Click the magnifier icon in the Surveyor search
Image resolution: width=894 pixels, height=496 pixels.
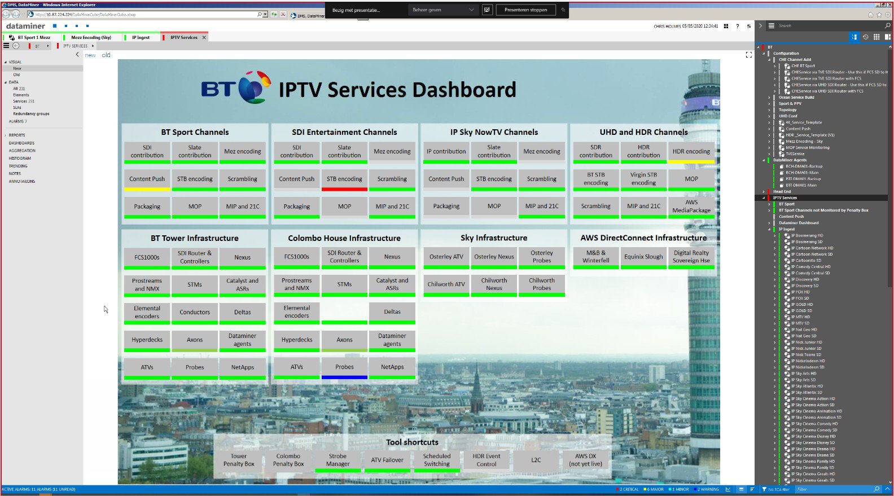pyautogui.click(x=887, y=25)
